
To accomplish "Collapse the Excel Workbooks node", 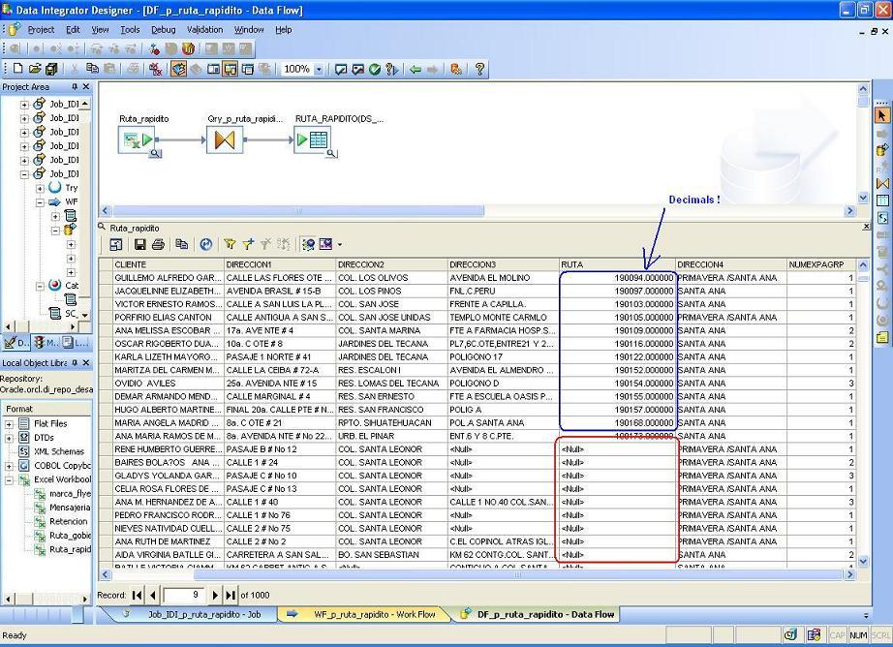I will [9, 480].
